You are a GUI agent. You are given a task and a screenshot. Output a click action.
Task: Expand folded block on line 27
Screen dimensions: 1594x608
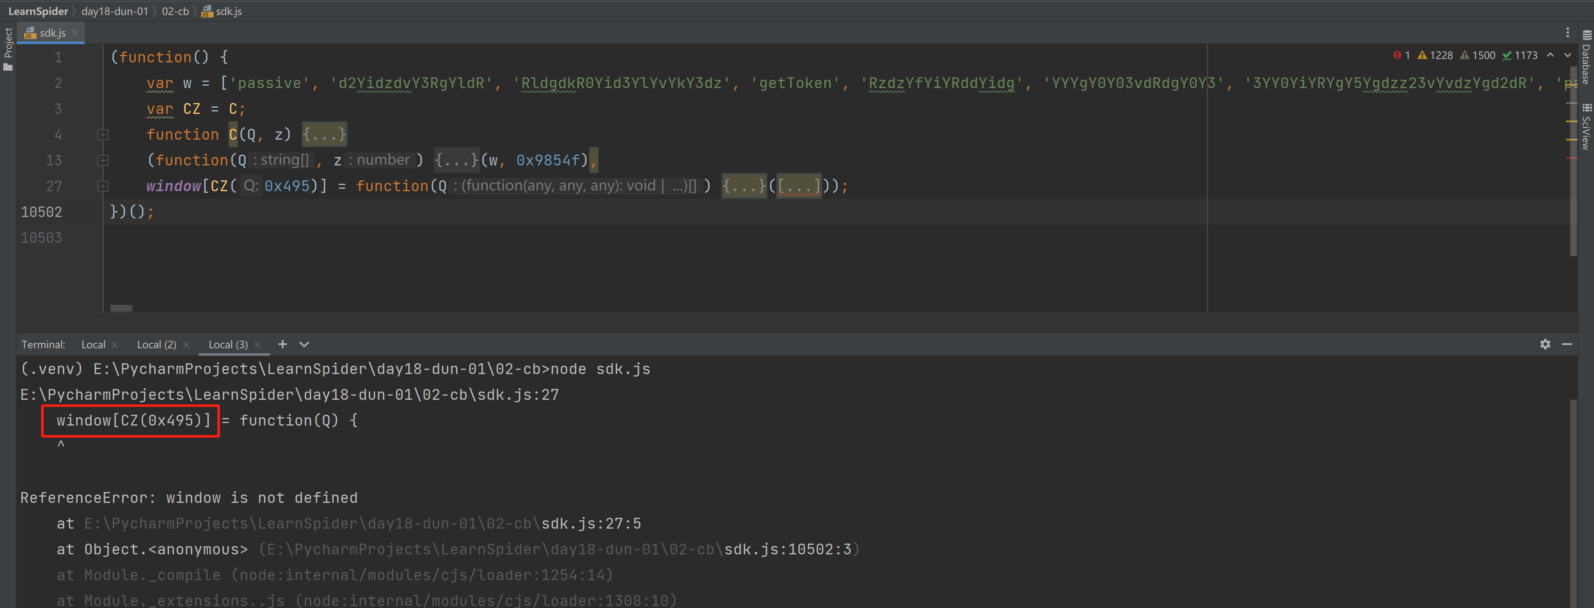[x=103, y=186]
